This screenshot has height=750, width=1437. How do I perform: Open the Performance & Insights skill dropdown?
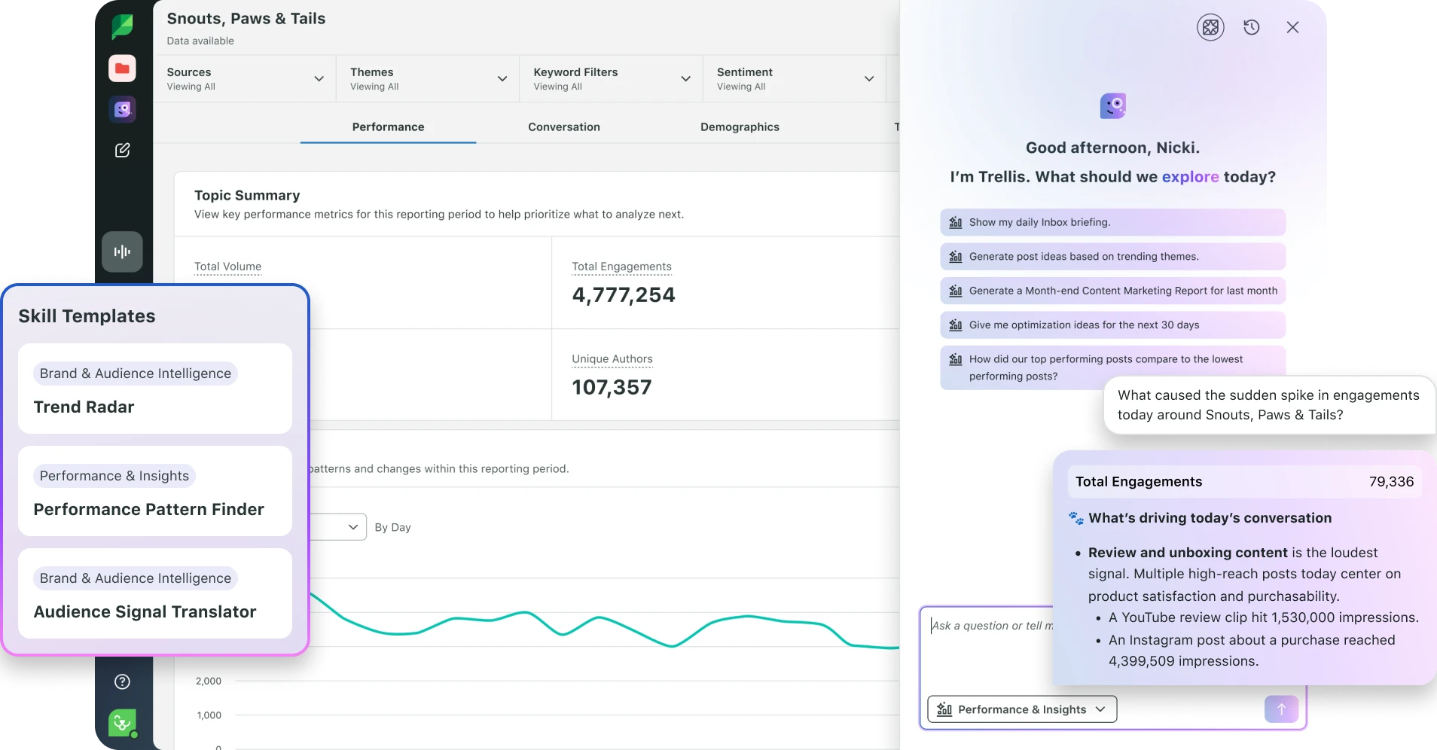[x=1022, y=709]
